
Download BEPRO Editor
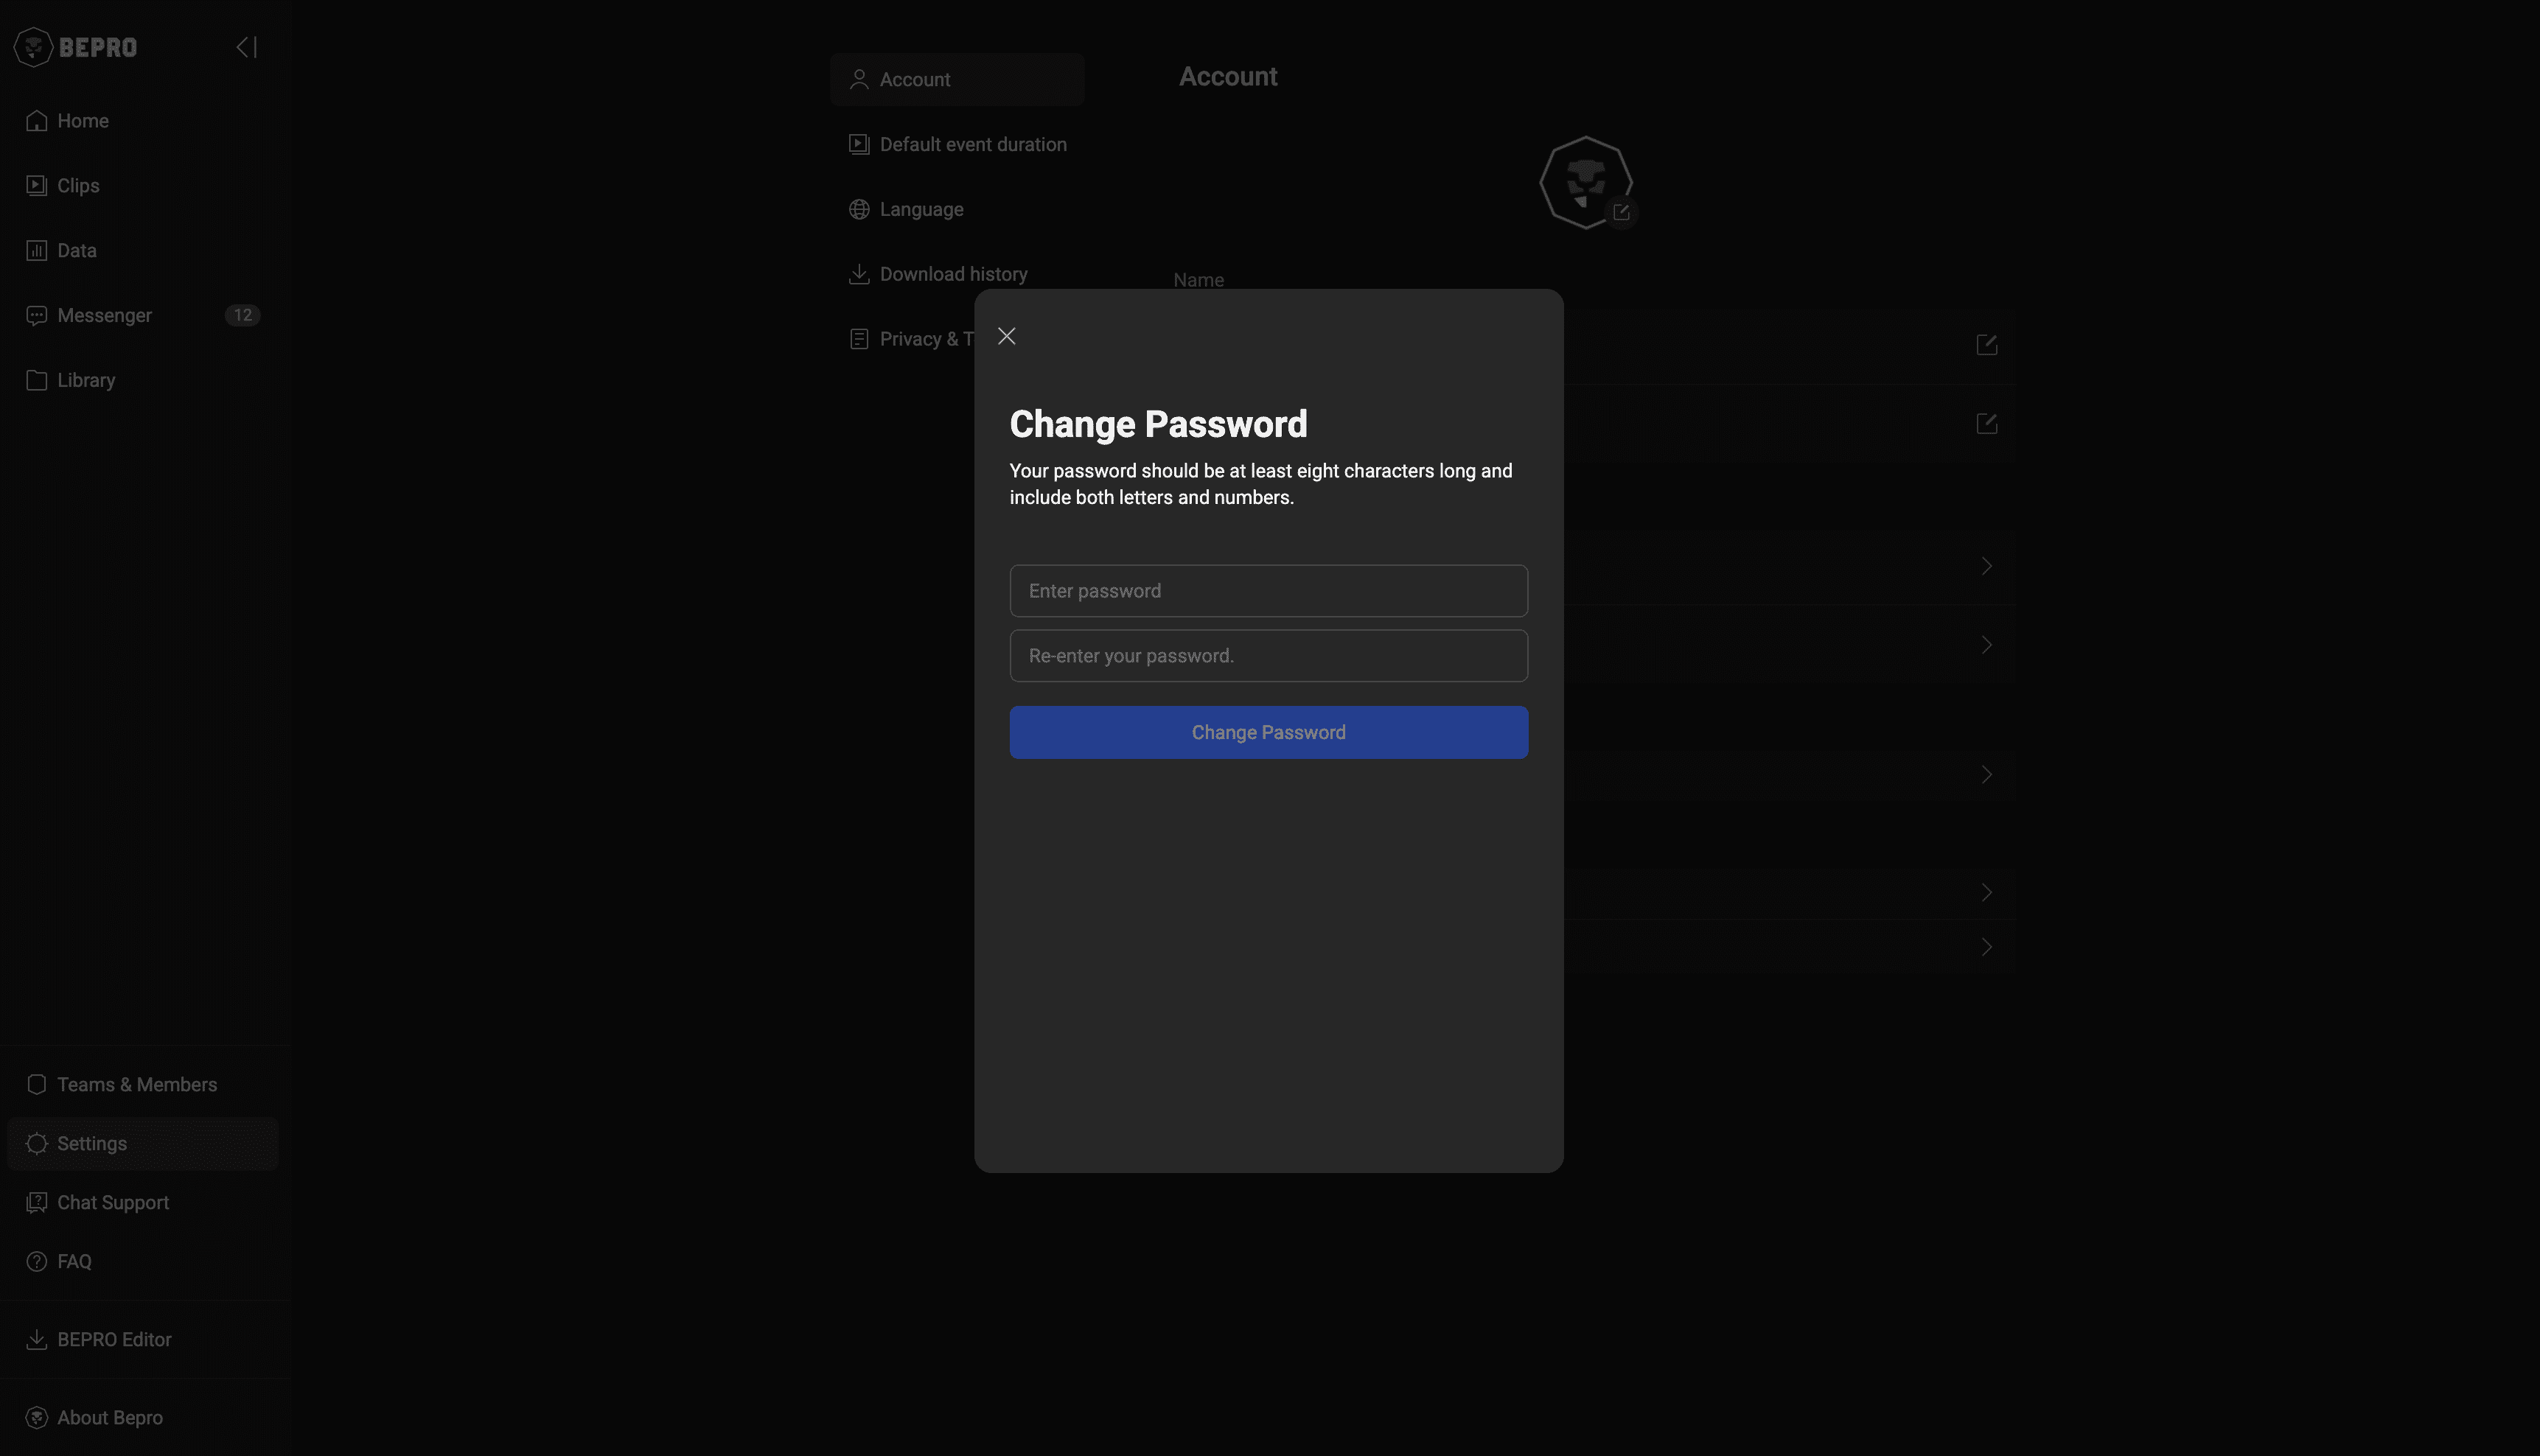[x=113, y=1340]
